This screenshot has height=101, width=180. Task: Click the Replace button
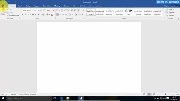click(170, 12)
